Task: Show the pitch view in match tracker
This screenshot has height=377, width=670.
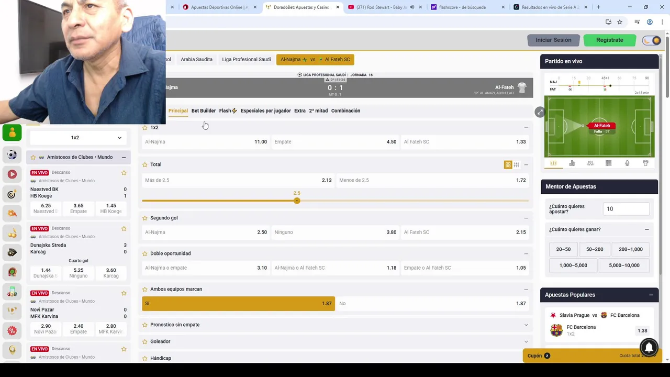Action: 553,163
